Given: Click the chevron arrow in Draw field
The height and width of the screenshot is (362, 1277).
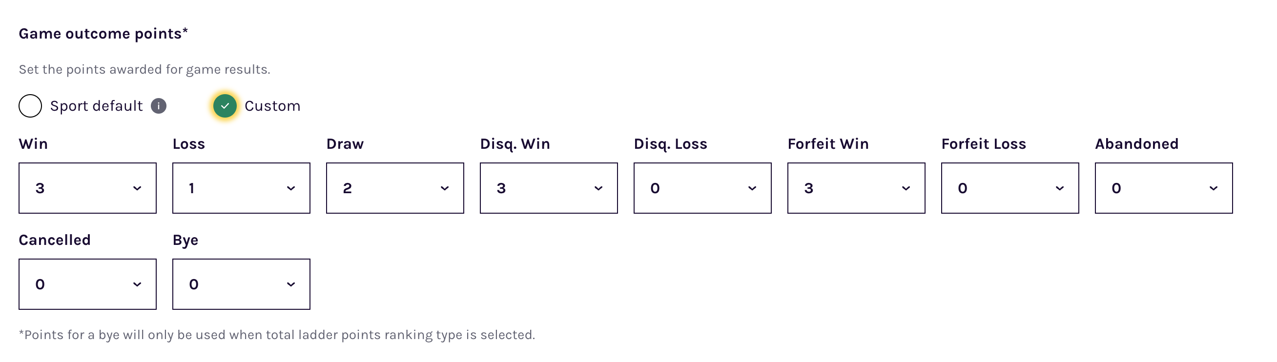Looking at the screenshot, I should click(x=445, y=188).
